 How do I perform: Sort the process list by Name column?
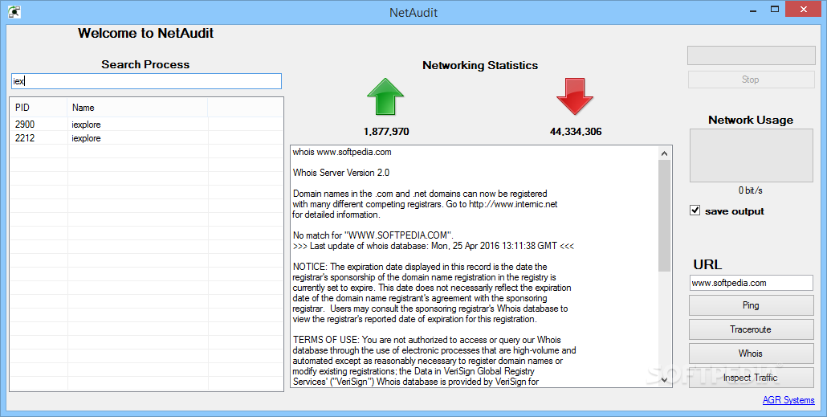pos(137,108)
